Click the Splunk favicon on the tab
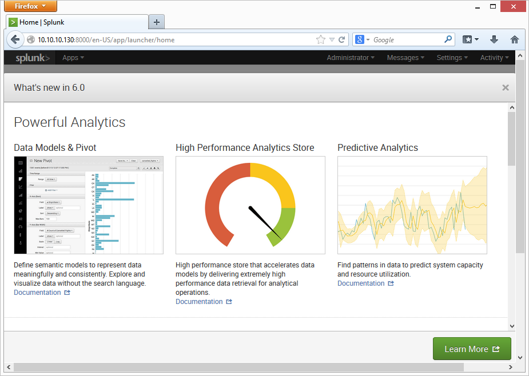This screenshot has width=529, height=376. [x=13, y=22]
